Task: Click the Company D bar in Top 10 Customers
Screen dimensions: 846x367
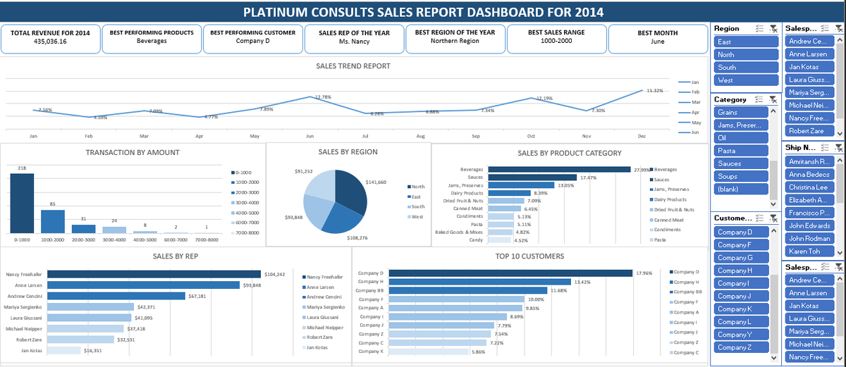Action: pos(510,273)
